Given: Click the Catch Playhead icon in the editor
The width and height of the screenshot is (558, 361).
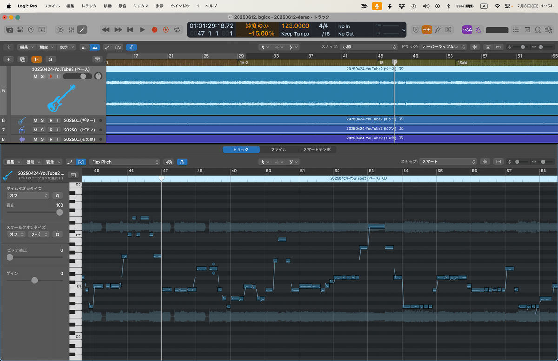Looking at the screenshot, I should [x=182, y=162].
